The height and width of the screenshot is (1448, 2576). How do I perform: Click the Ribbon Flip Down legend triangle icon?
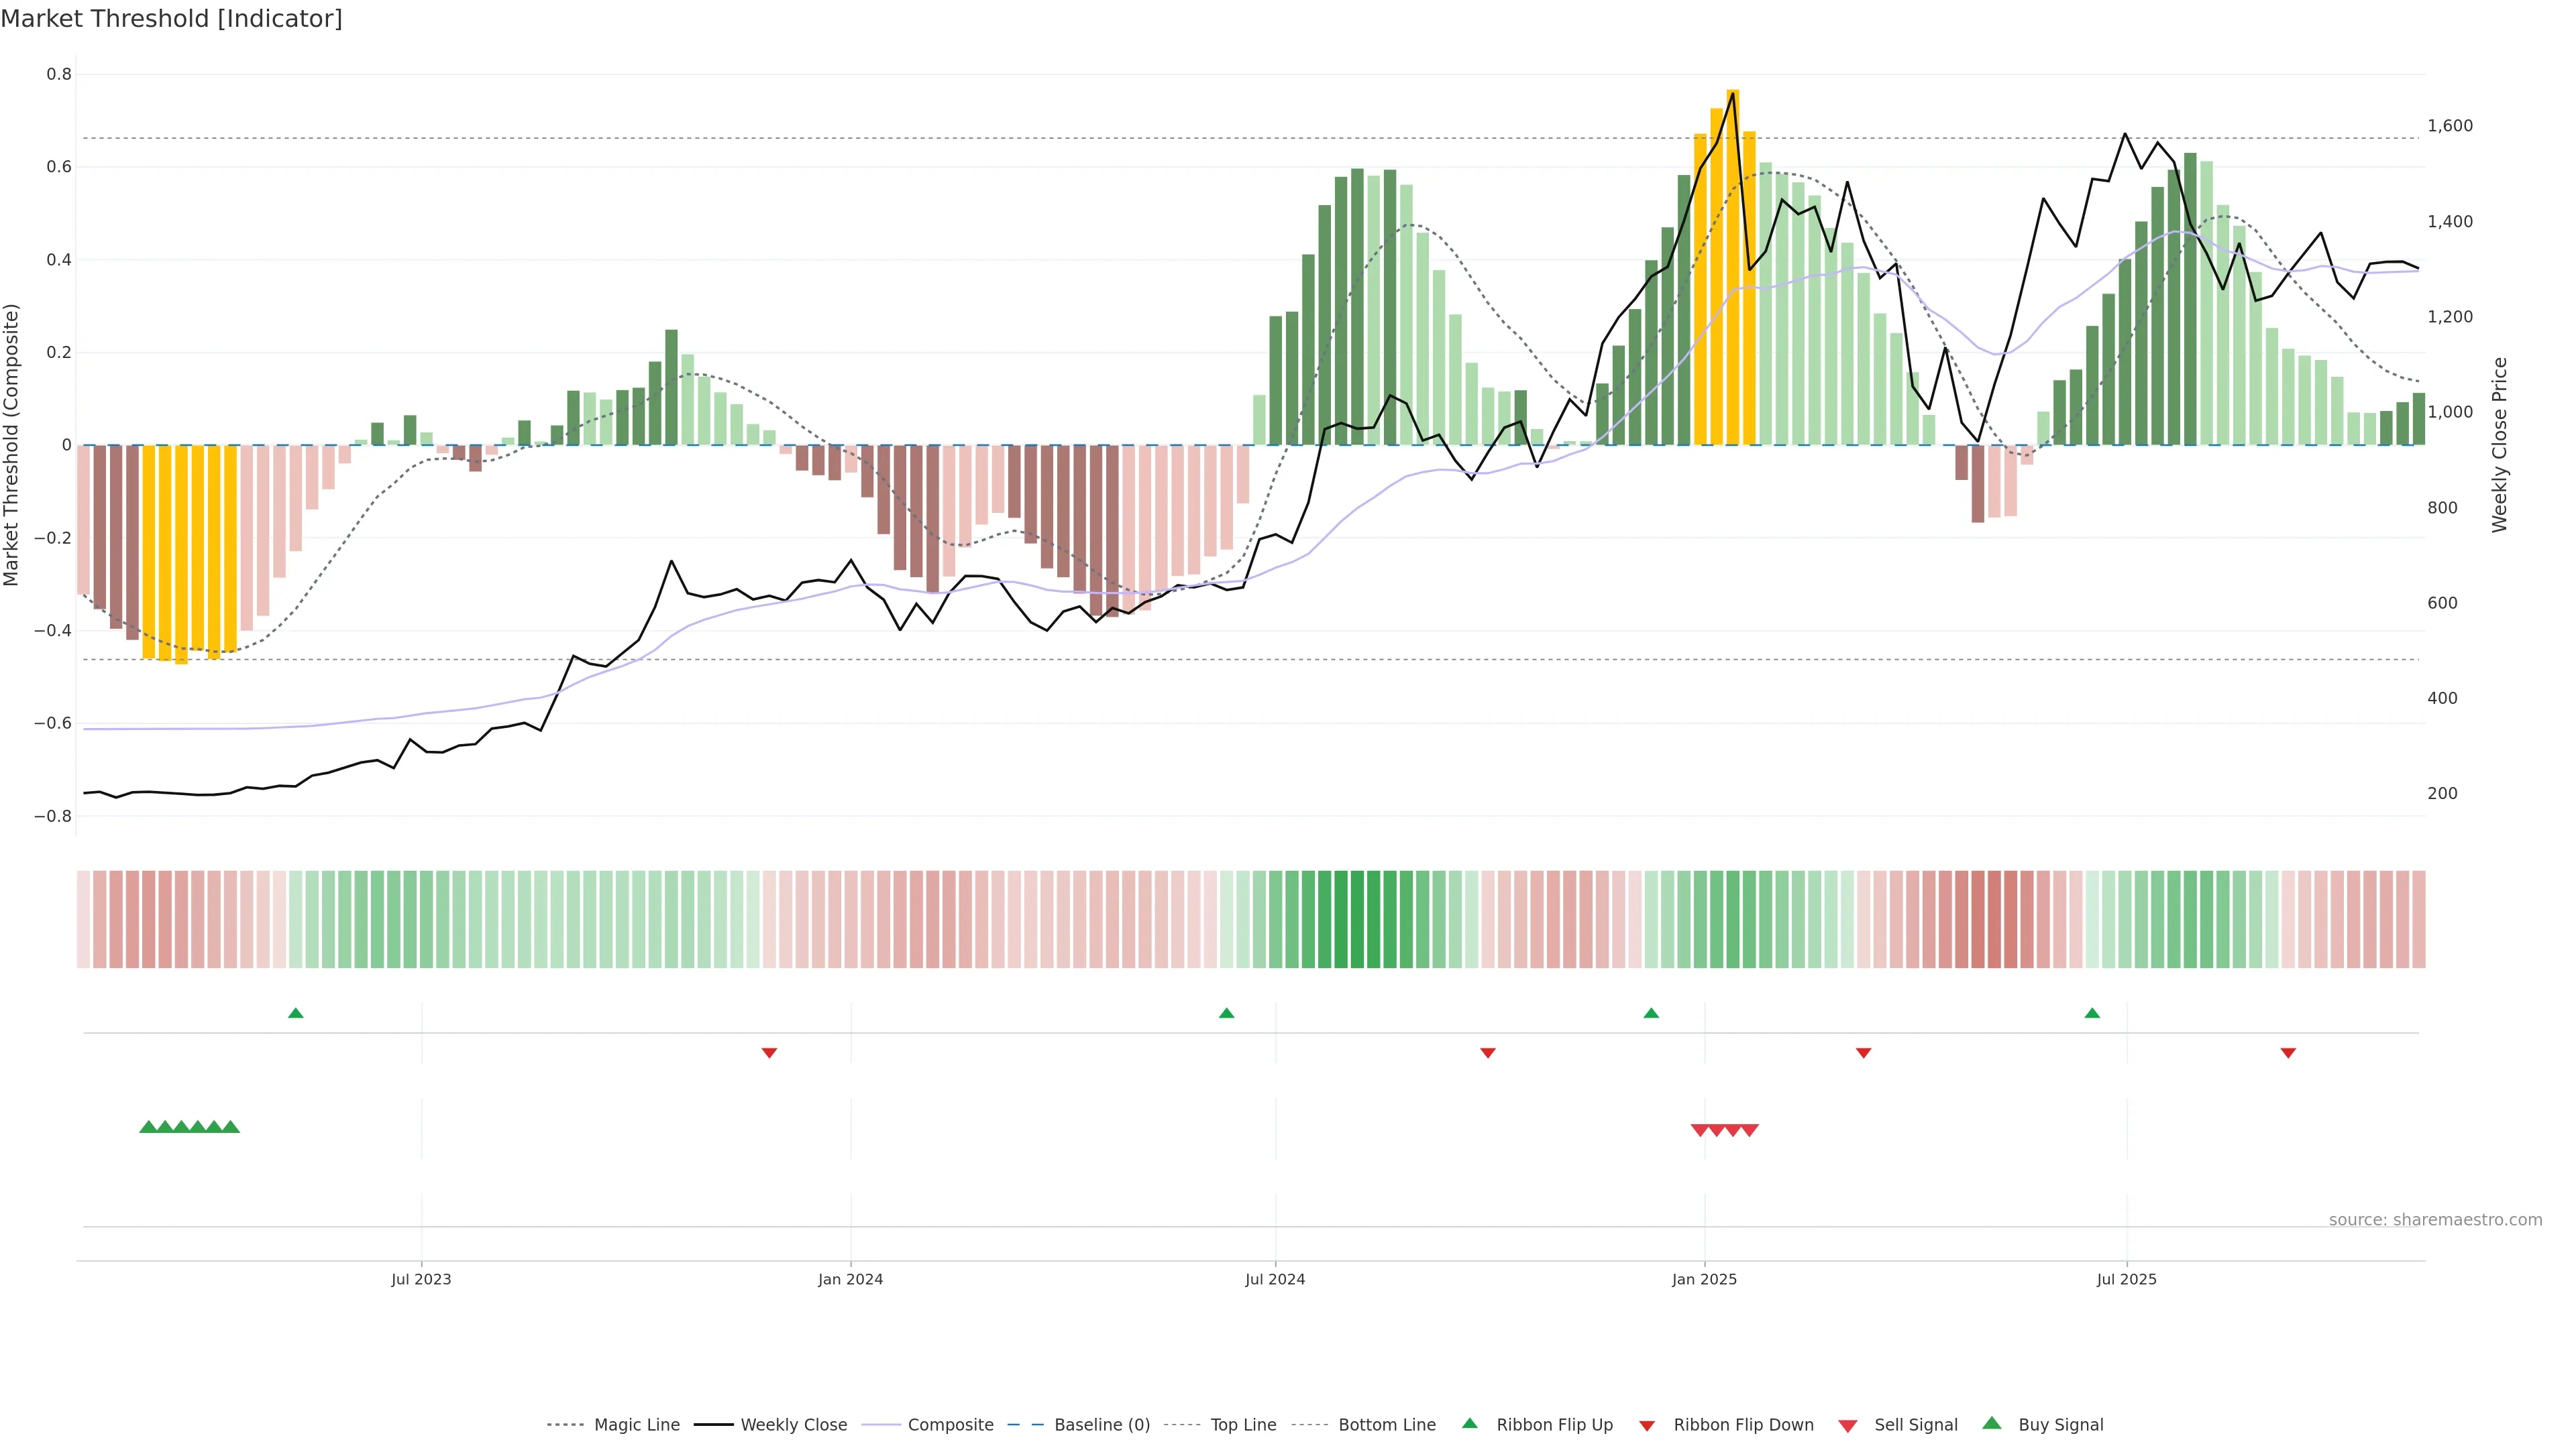coord(1646,1425)
